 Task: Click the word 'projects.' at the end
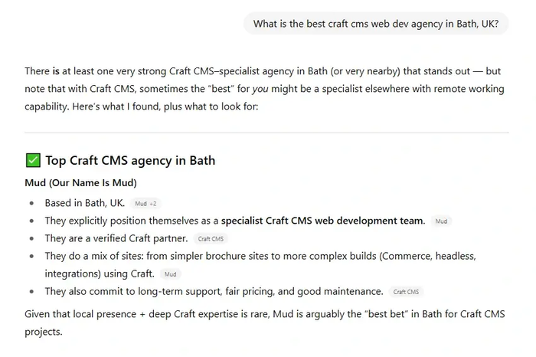pyautogui.click(x=44, y=332)
